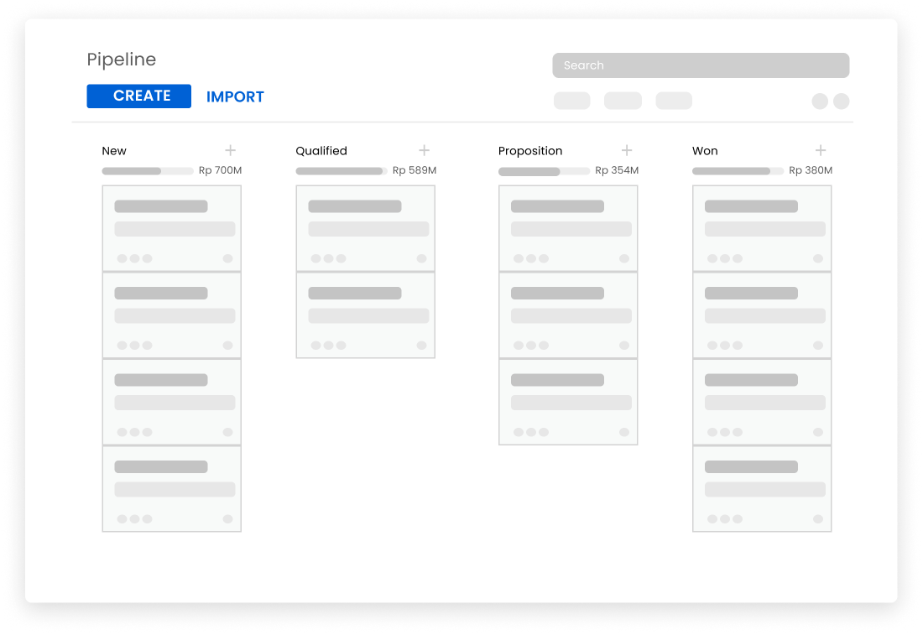Select the Proposition column header

[x=530, y=151]
